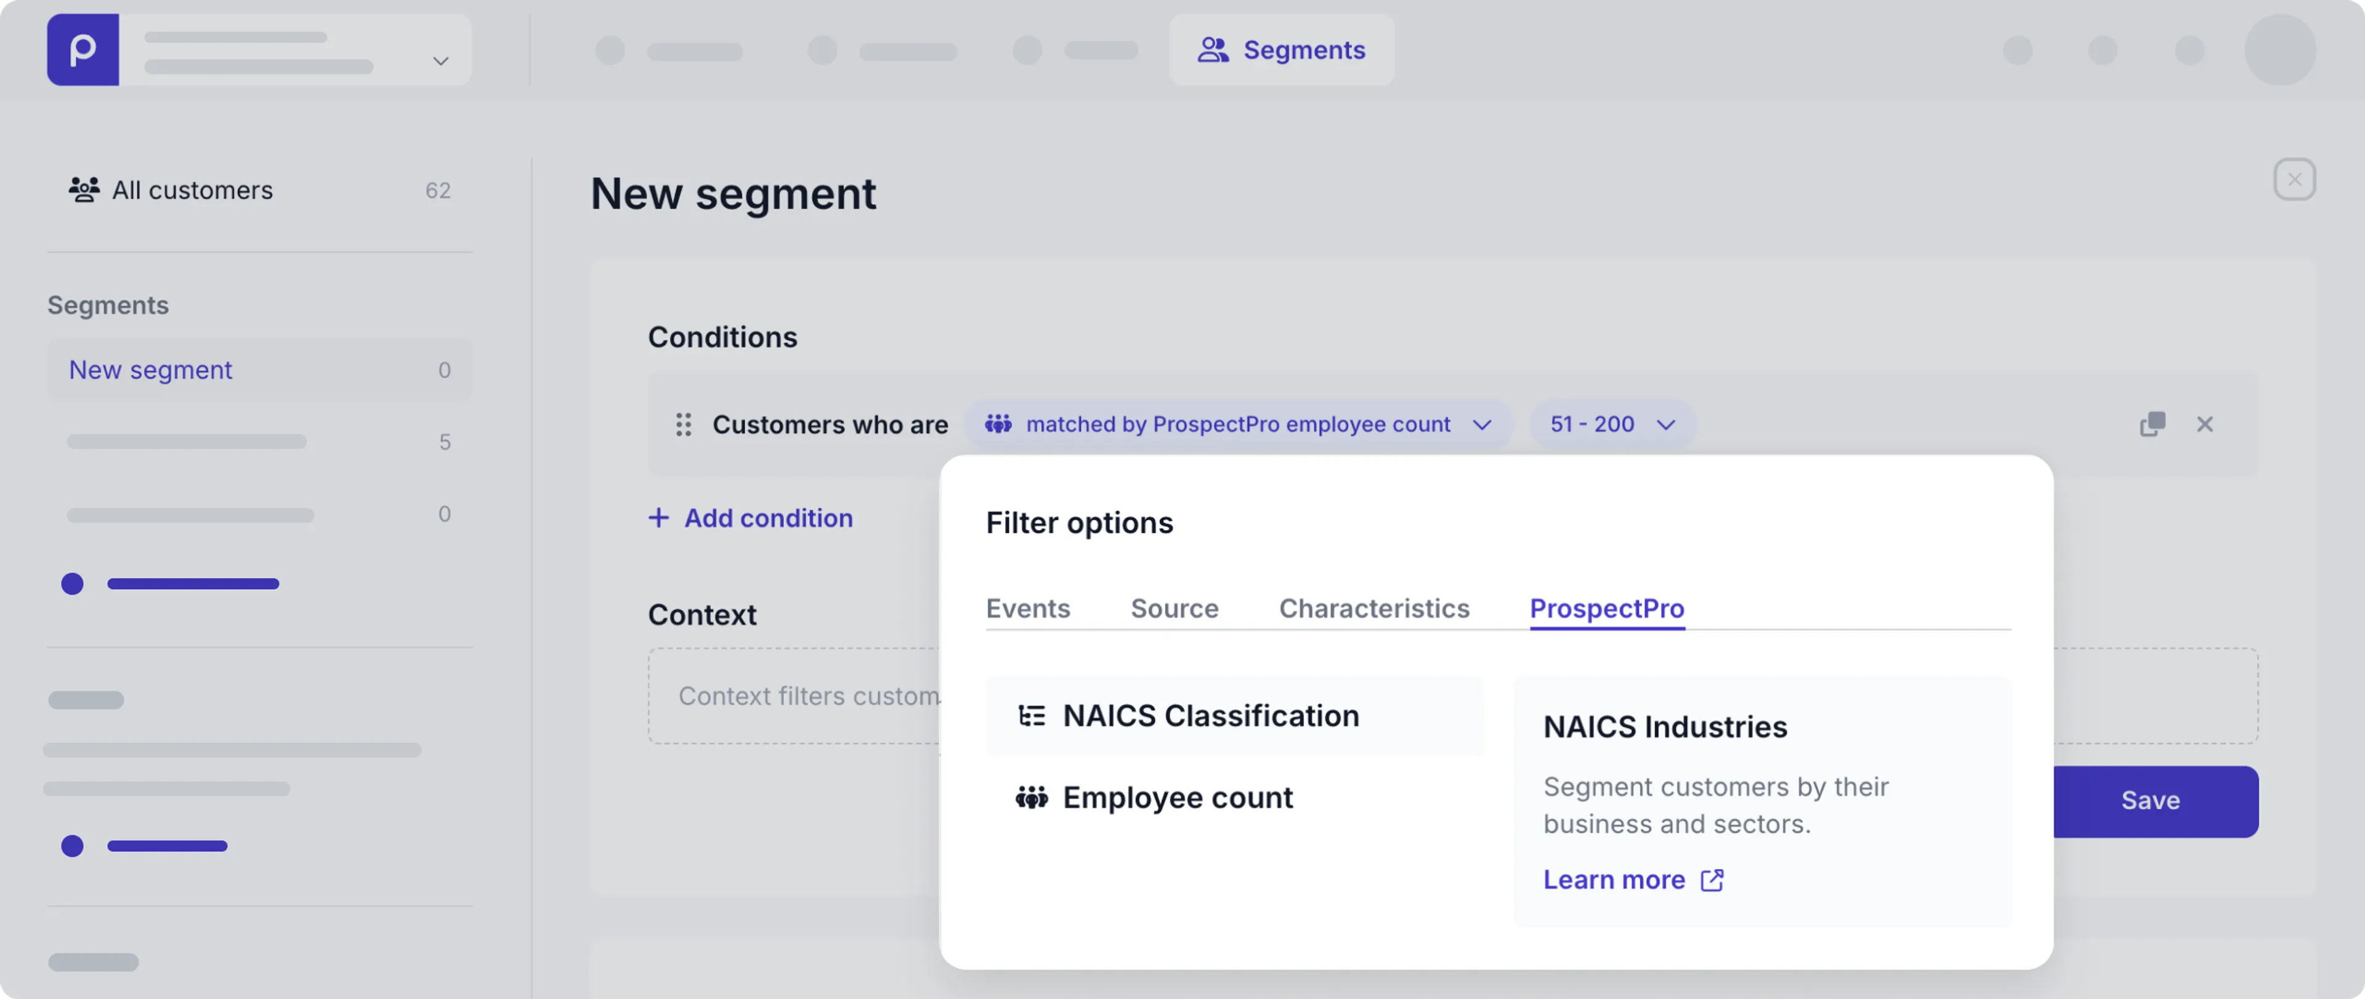This screenshot has width=2365, height=999.
Task: Select New segment in the Segments sidebar
Action: (x=150, y=369)
